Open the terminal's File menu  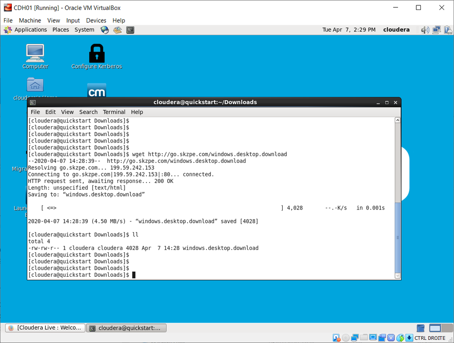[x=35, y=112]
